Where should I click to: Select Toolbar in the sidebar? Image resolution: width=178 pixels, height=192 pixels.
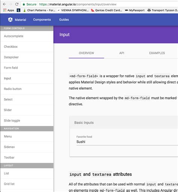pyautogui.click(x=27, y=157)
